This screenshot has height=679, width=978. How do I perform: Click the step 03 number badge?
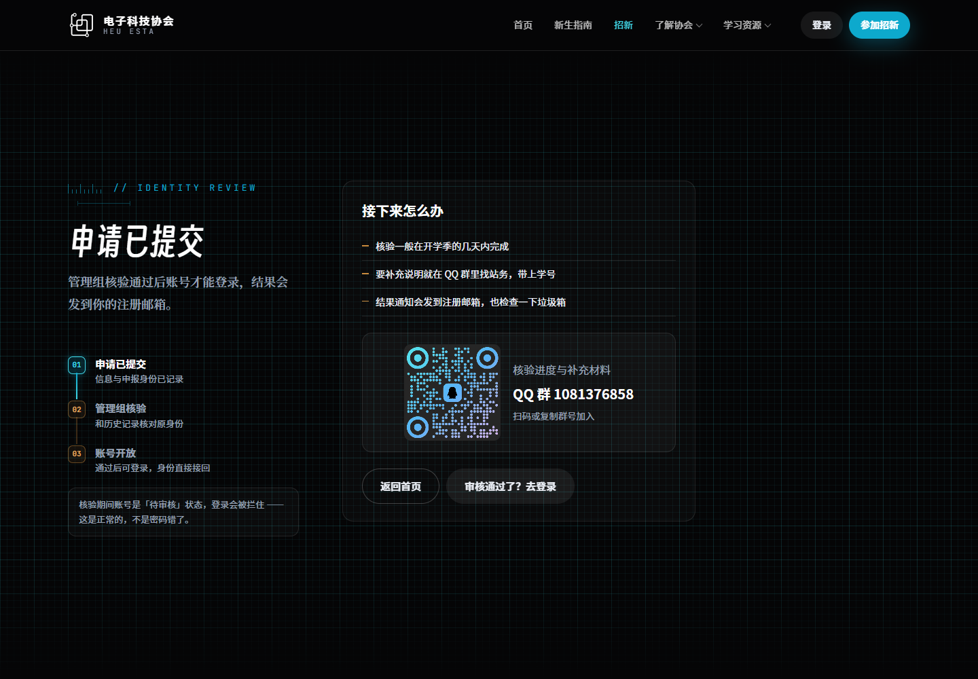tap(77, 454)
